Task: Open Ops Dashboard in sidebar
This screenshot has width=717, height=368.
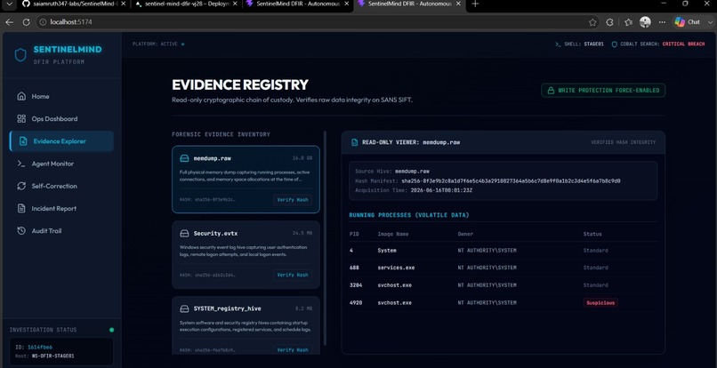Action: click(x=61, y=118)
